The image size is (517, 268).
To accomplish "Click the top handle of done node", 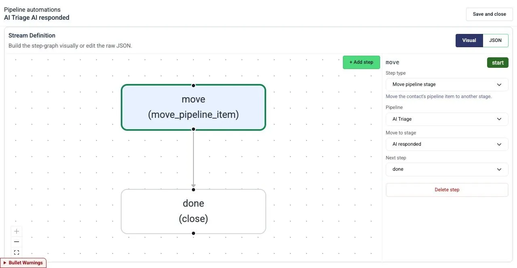I will click(x=193, y=190).
